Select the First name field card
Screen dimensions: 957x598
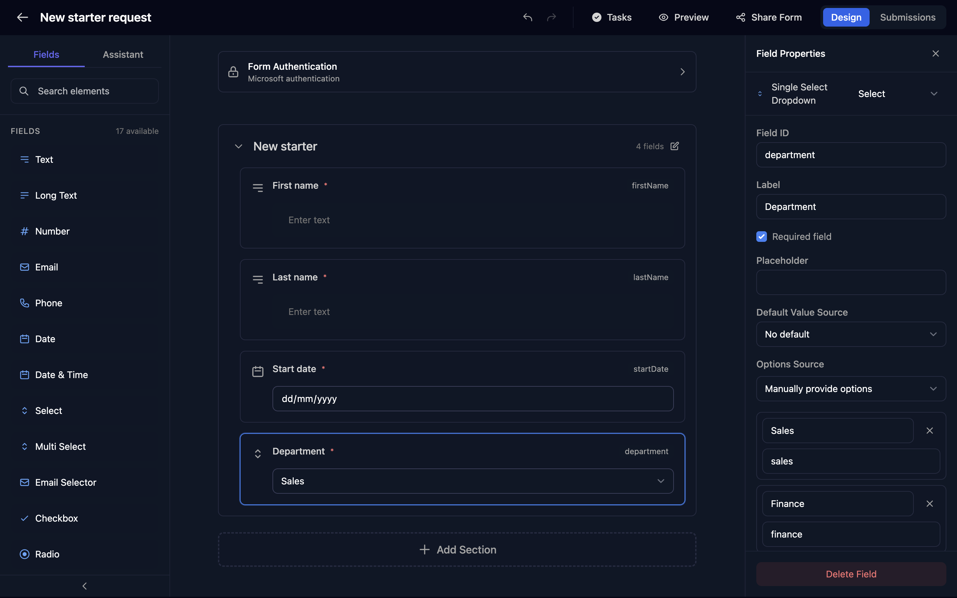(x=462, y=208)
